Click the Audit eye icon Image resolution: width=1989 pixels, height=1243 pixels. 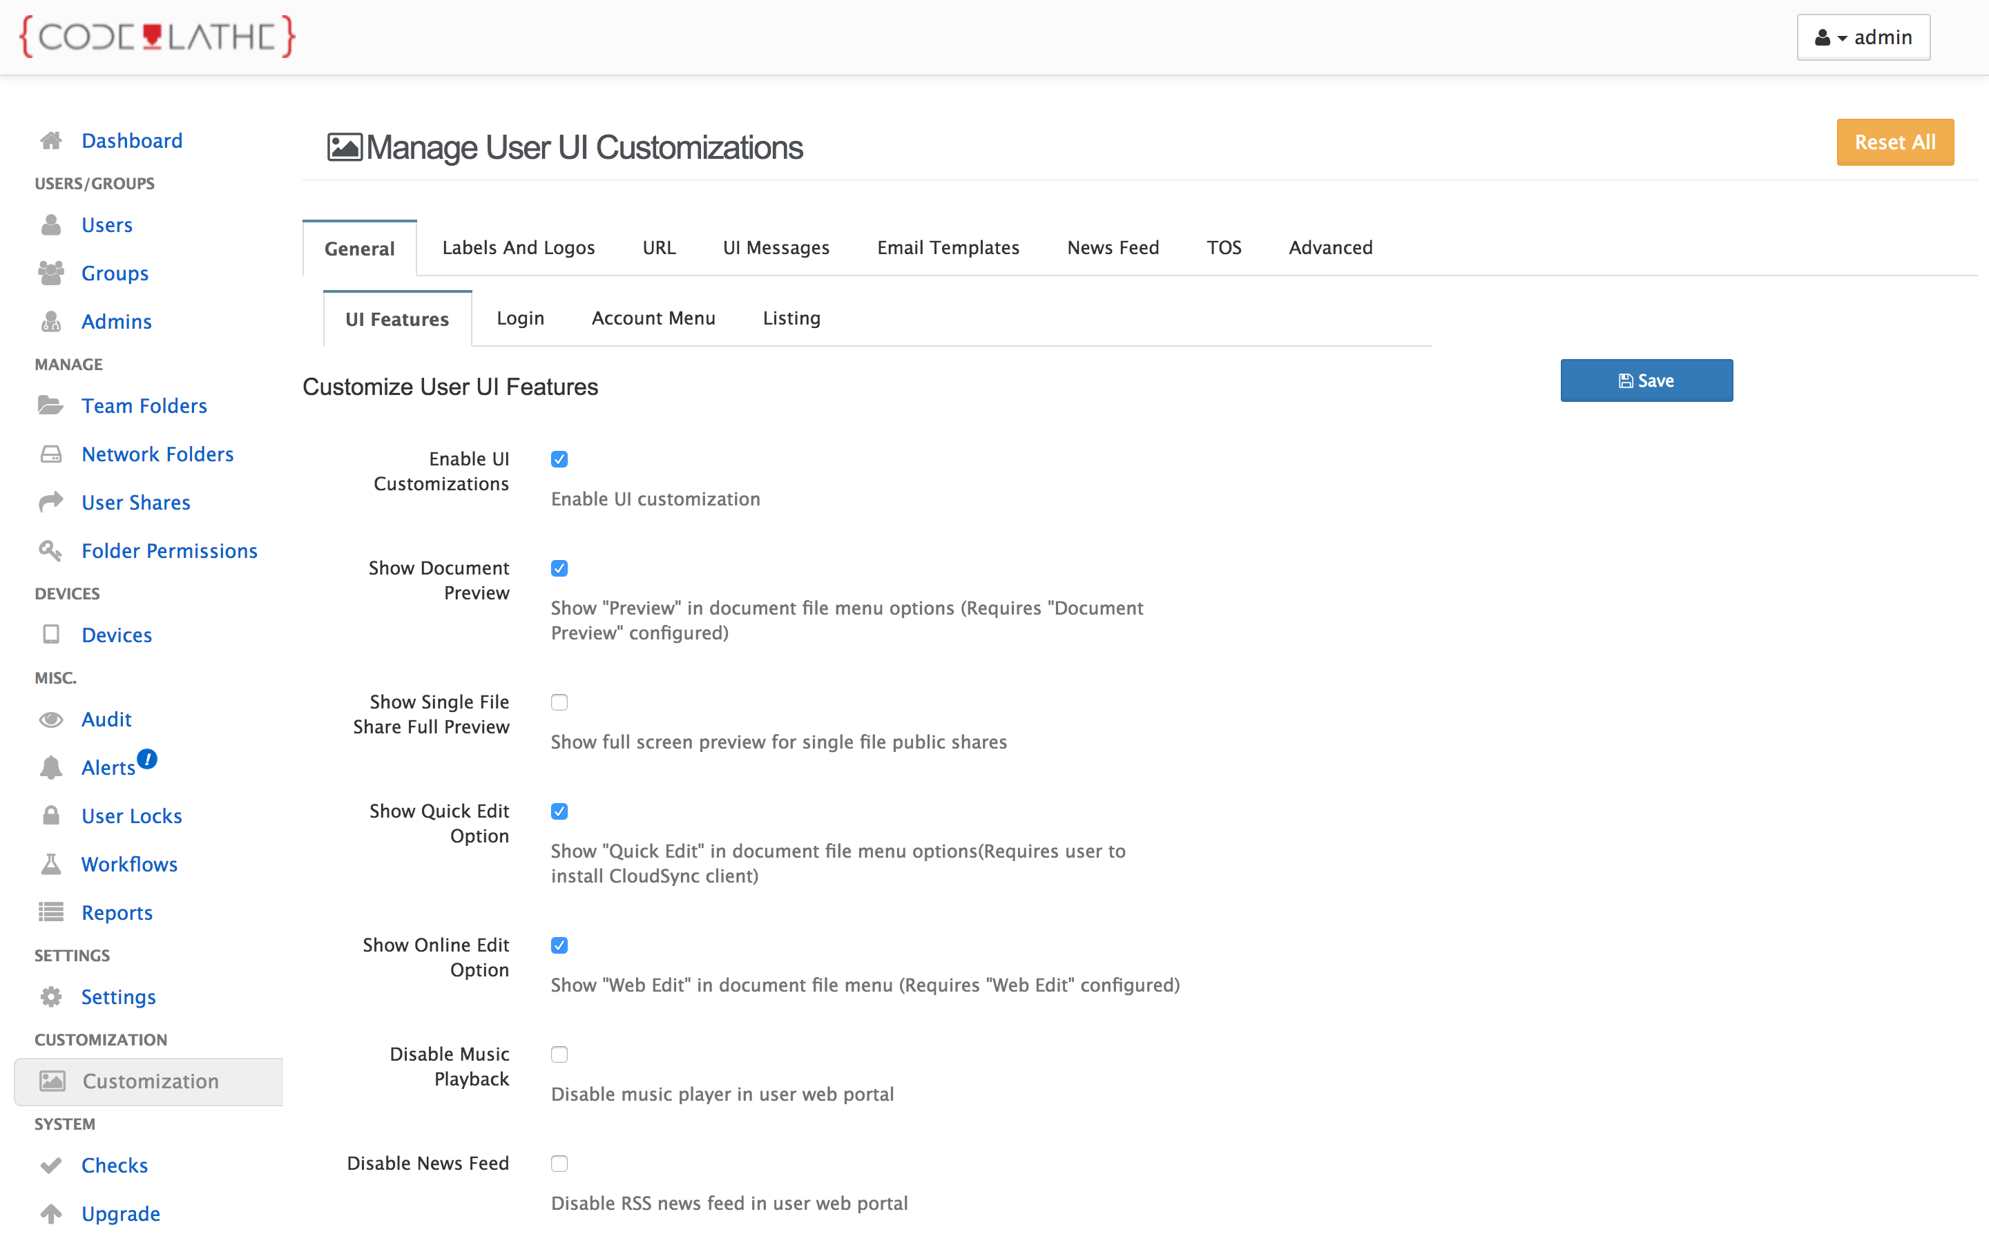click(x=51, y=720)
